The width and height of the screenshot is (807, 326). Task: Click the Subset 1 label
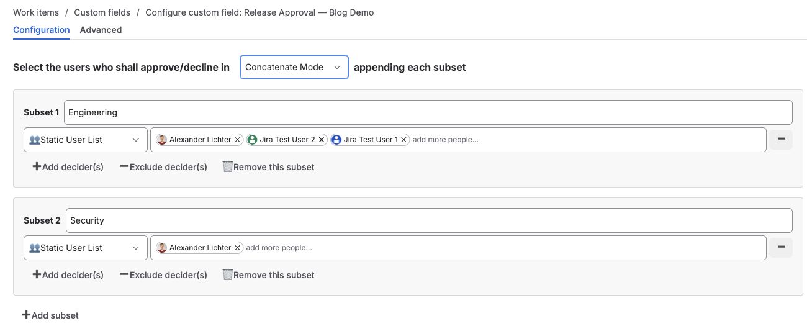pyautogui.click(x=42, y=112)
